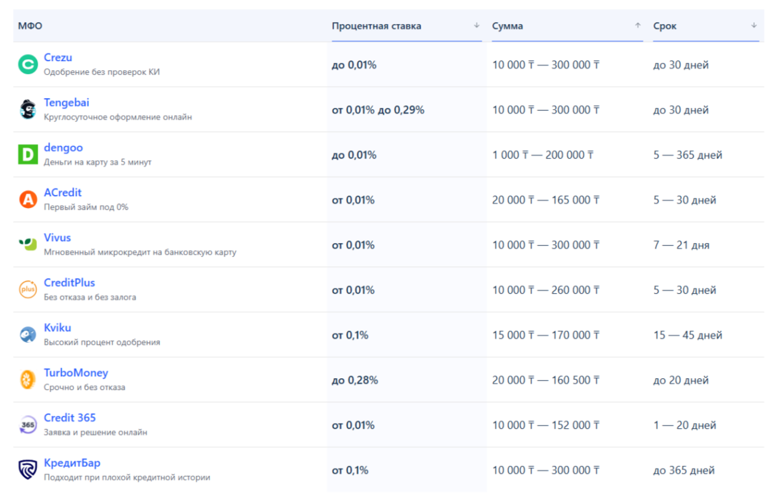Open the Crezu lender link

(x=58, y=58)
